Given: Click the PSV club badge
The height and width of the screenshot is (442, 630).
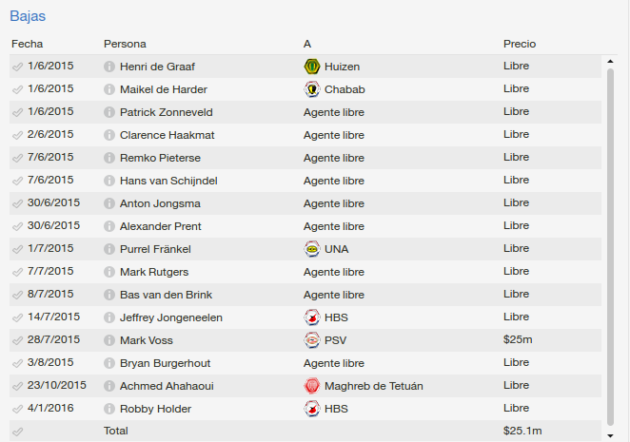Looking at the screenshot, I should point(312,340).
